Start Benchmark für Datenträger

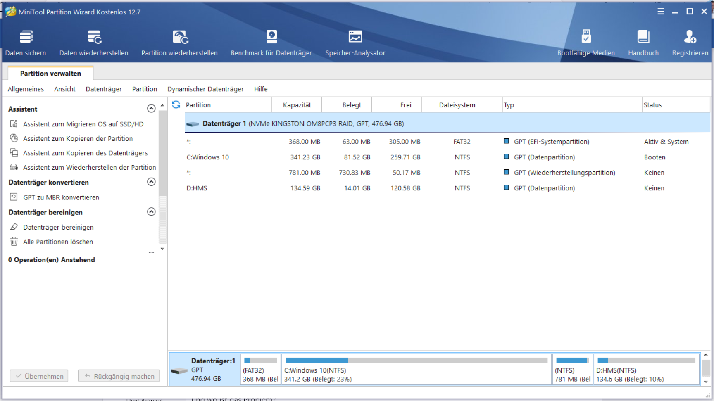(x=271, y=43)
